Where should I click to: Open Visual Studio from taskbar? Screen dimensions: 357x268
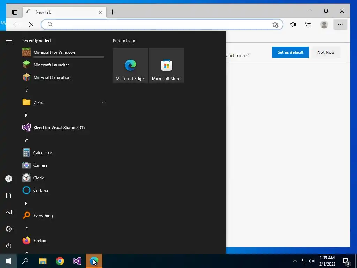click(x=77, y=261)
